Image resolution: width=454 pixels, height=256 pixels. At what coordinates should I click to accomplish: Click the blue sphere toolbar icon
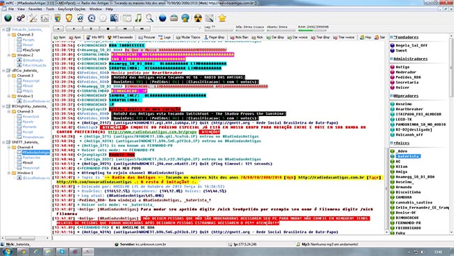163,18
